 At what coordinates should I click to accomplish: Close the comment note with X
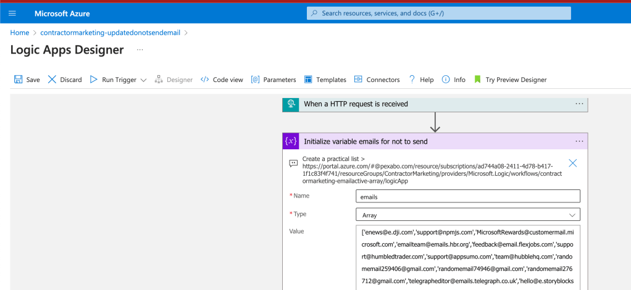click(572, 163)
